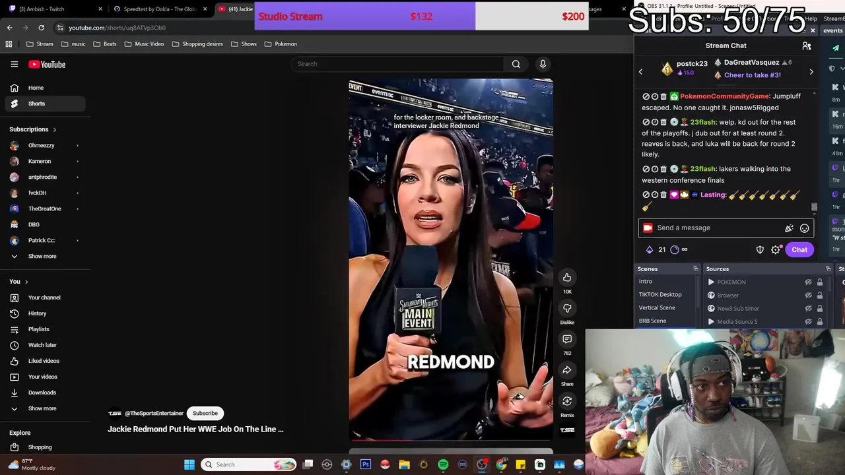845x475 pixels.
Task: Pop out the OBS Sources dock
Action: pyautogui.click(x=828, y=269)
